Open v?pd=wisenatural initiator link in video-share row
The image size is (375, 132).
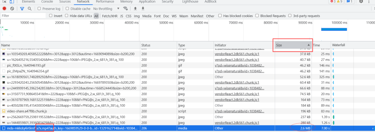click(240, 111)
